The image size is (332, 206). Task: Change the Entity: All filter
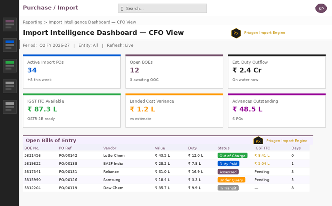pos(88,45)
